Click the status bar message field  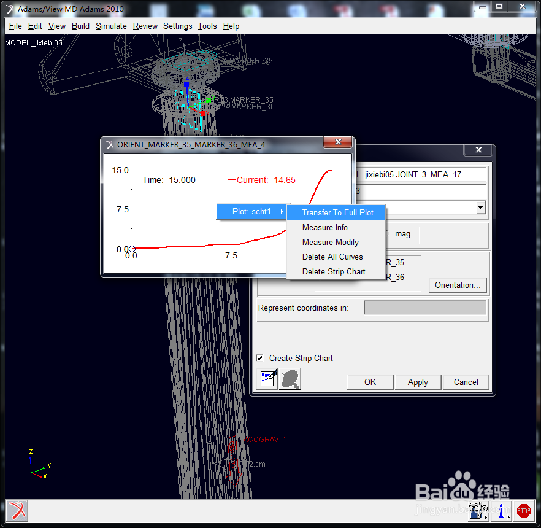[247, 511]
